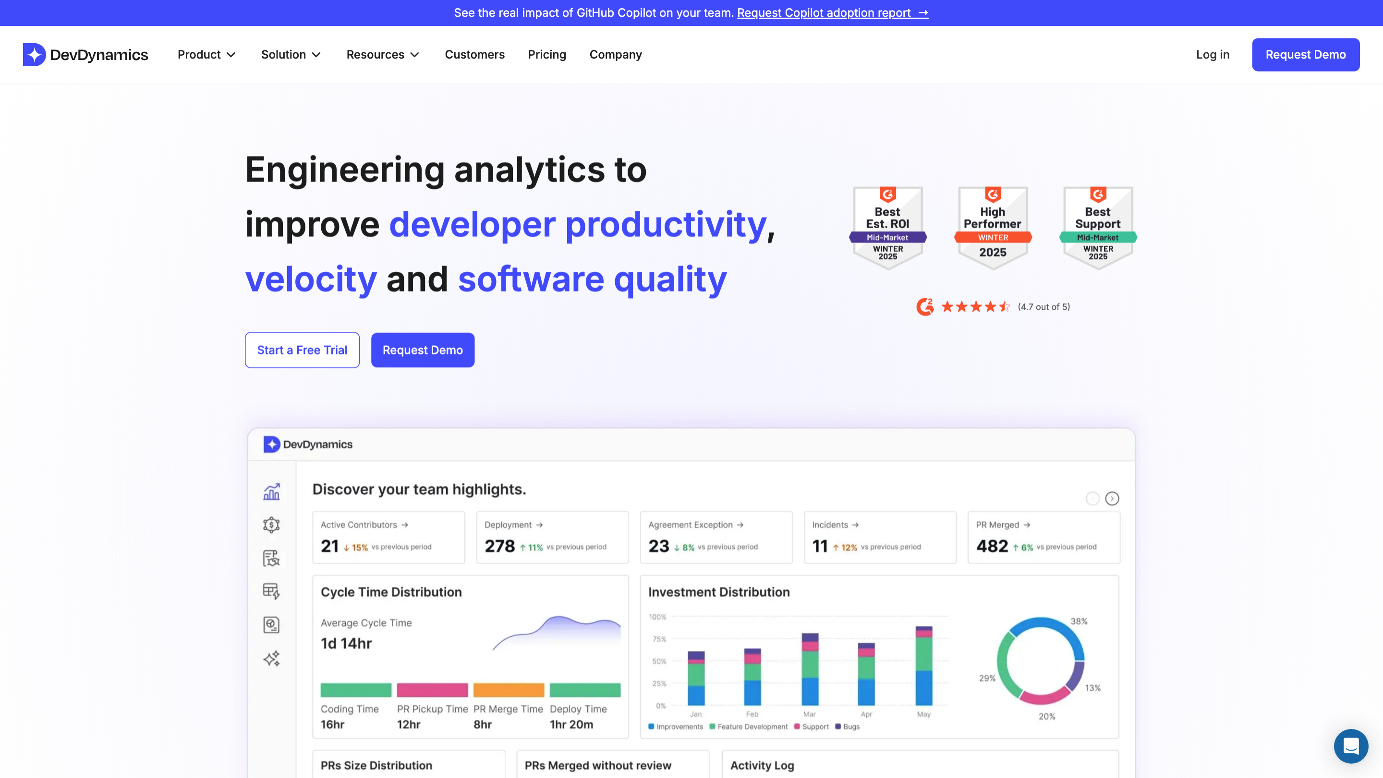Open the pie chart report icon in sidebar
Viewport: 1383px width, 778px height.
[272, 625]
